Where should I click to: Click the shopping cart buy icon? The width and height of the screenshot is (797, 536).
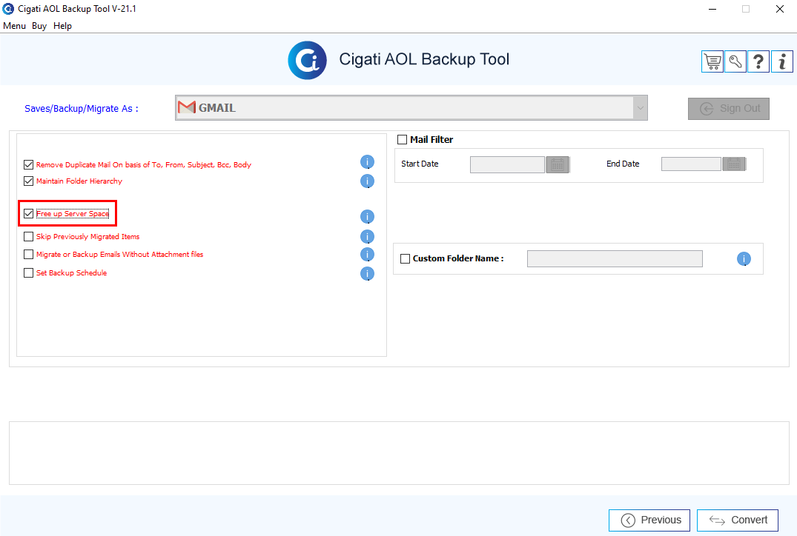[x=712, y=62]
